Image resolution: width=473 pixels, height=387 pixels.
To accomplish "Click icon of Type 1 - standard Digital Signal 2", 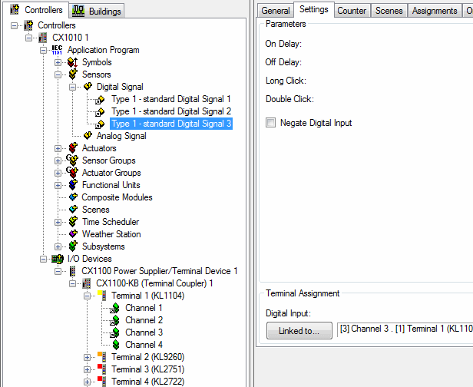I will 100,112.
